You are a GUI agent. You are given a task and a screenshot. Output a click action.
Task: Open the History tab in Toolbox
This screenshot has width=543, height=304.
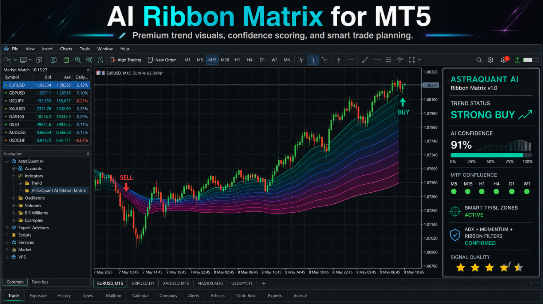pos(64,296)
